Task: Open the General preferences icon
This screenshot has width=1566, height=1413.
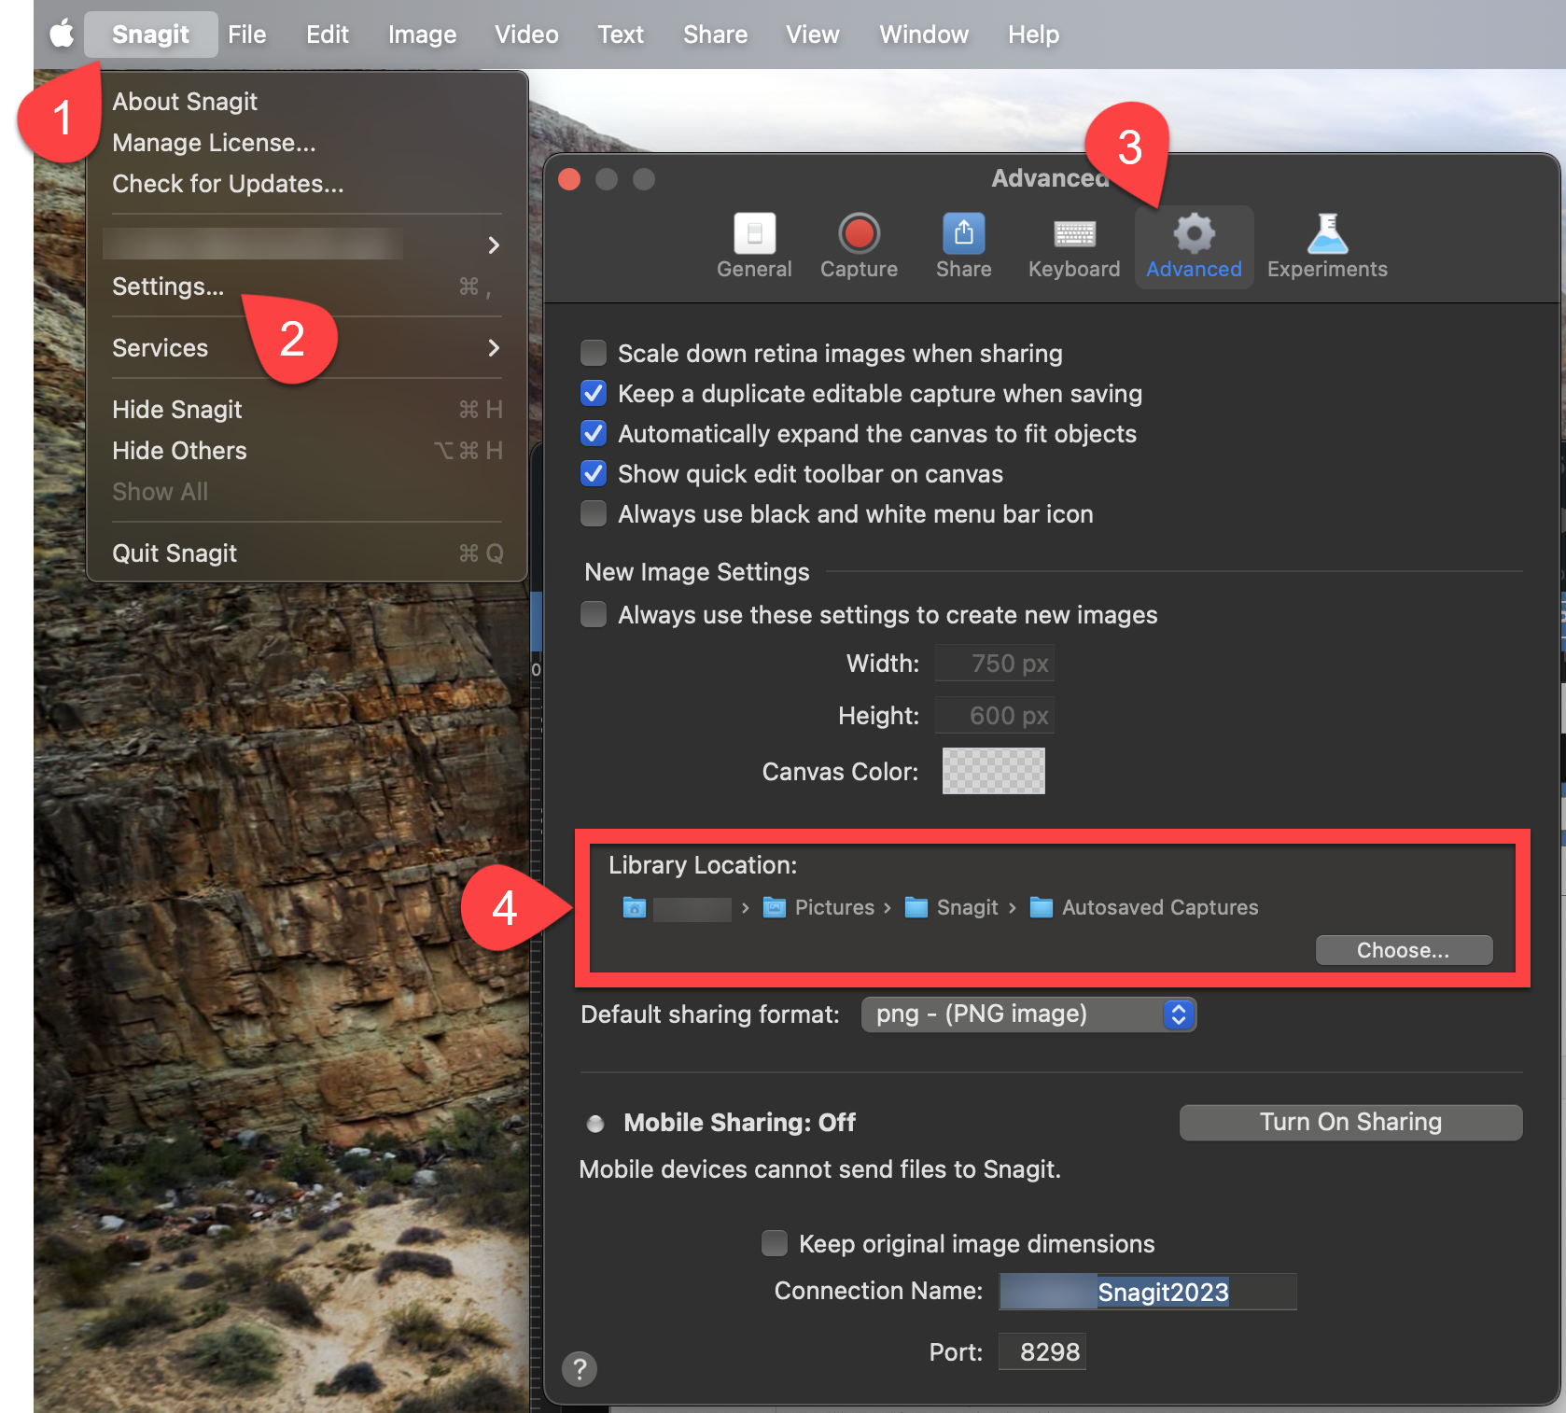Action: [x=754, y=235]
